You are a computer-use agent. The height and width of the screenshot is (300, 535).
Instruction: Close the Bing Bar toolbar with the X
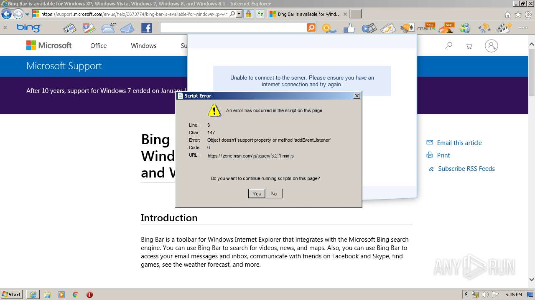[x=5, y=28]
